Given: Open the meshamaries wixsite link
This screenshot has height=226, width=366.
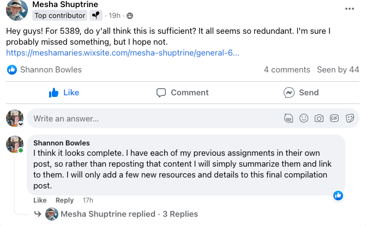Looking at the screenshot, I should [x=123, y=53].
